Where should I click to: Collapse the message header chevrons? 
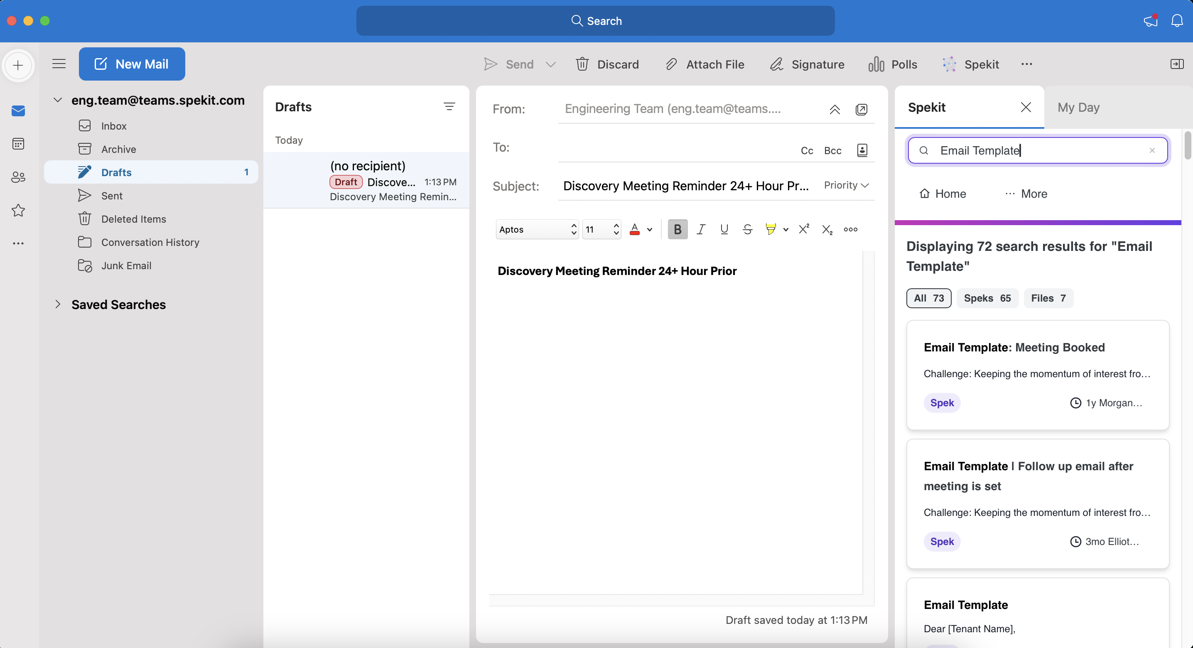835,109
